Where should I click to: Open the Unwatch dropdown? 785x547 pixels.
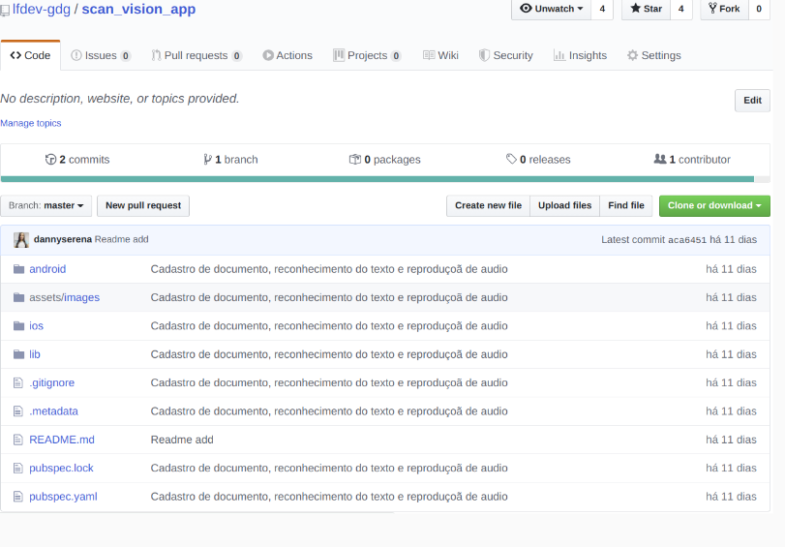click(x=551, y=9)
